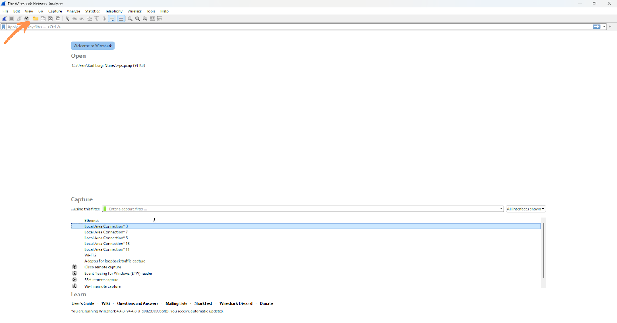This screenshot has height=323, width=617.
Task: Click the capture filter input field
Action: tap(303, 209)
